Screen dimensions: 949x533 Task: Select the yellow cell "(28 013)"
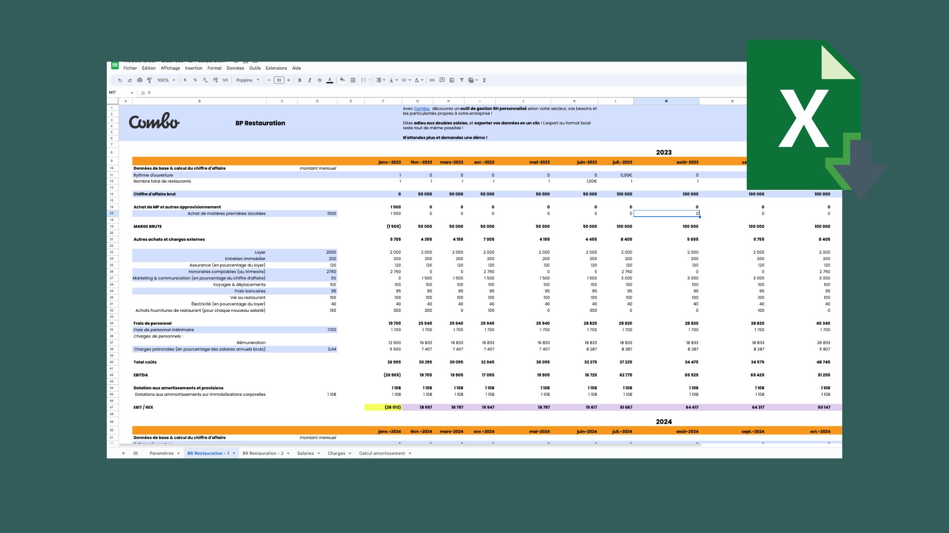[383, 407]
